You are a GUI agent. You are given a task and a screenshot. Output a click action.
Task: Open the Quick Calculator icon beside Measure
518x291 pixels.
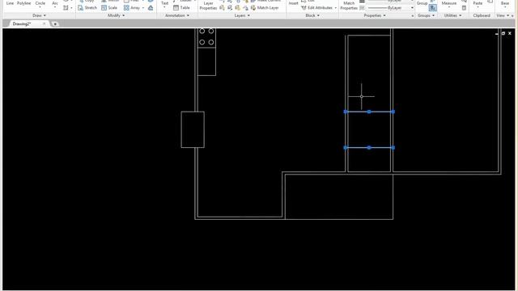[x=464, y=7]
